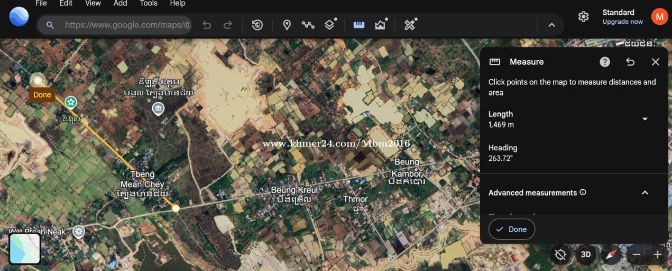Open the settings gear icon

pyautogui.click(x=583, y=17)
